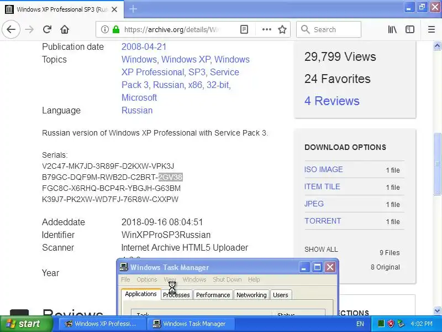Click the forward navigation arrow
Image resolution: width=442 pixels, height=332 pixels.
point(29,29)
